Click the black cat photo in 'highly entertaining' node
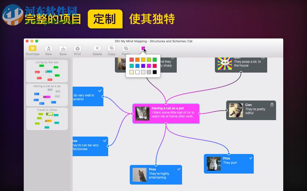 coord(139,175)
